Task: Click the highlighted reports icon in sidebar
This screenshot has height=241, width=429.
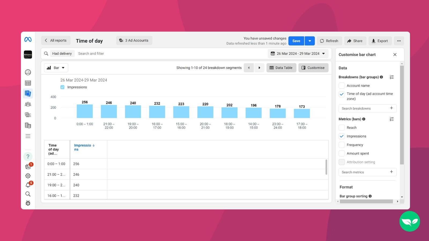Action: [28, 93]
